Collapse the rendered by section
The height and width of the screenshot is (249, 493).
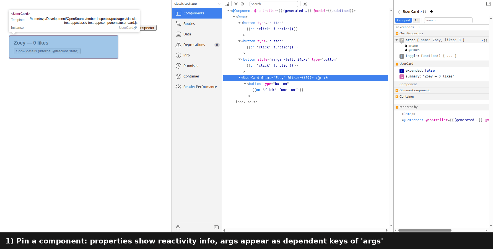397,107
